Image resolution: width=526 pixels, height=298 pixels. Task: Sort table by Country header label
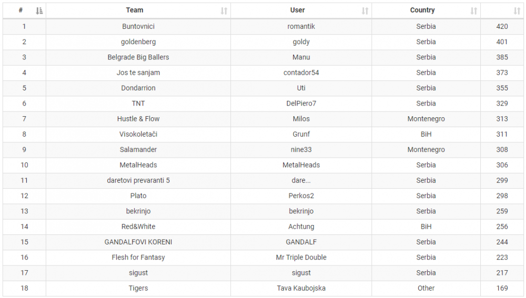(422, 10)
